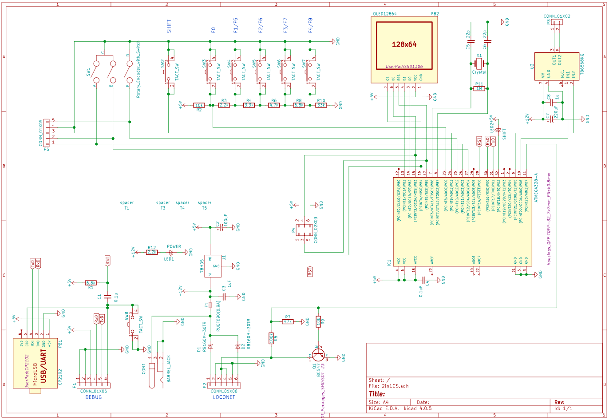The image size is (609, 420).
Task: Select capacitor C2 100uF
Action: point(221,227)
